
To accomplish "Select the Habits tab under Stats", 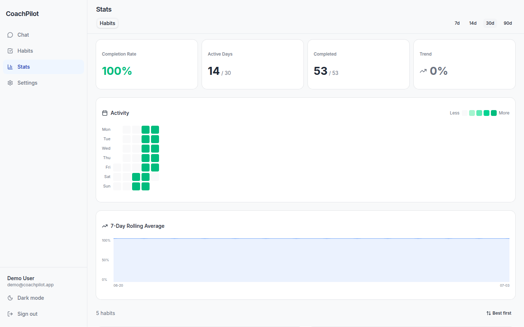I will tap(107, 23).
